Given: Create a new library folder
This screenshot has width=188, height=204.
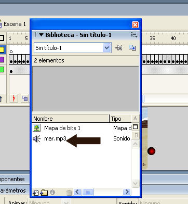Looking at the screenshot, I should 44,193.
